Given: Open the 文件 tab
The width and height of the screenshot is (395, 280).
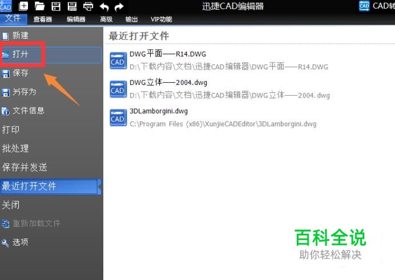Looking at the screenshot, I should [x=13, y=18].
